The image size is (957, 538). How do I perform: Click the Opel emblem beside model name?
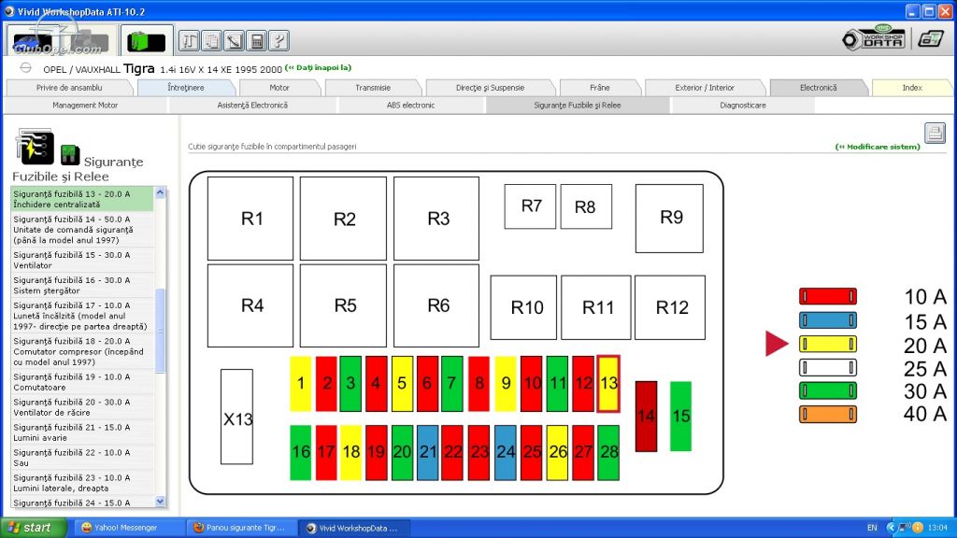point(25,67)
